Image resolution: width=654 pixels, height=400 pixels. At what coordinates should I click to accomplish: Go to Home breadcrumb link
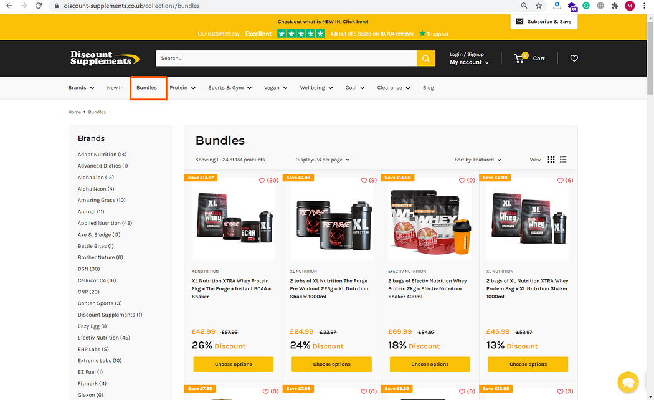point(75,112)
